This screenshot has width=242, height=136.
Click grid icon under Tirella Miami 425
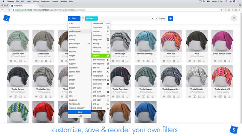click(x=225, y=97)
